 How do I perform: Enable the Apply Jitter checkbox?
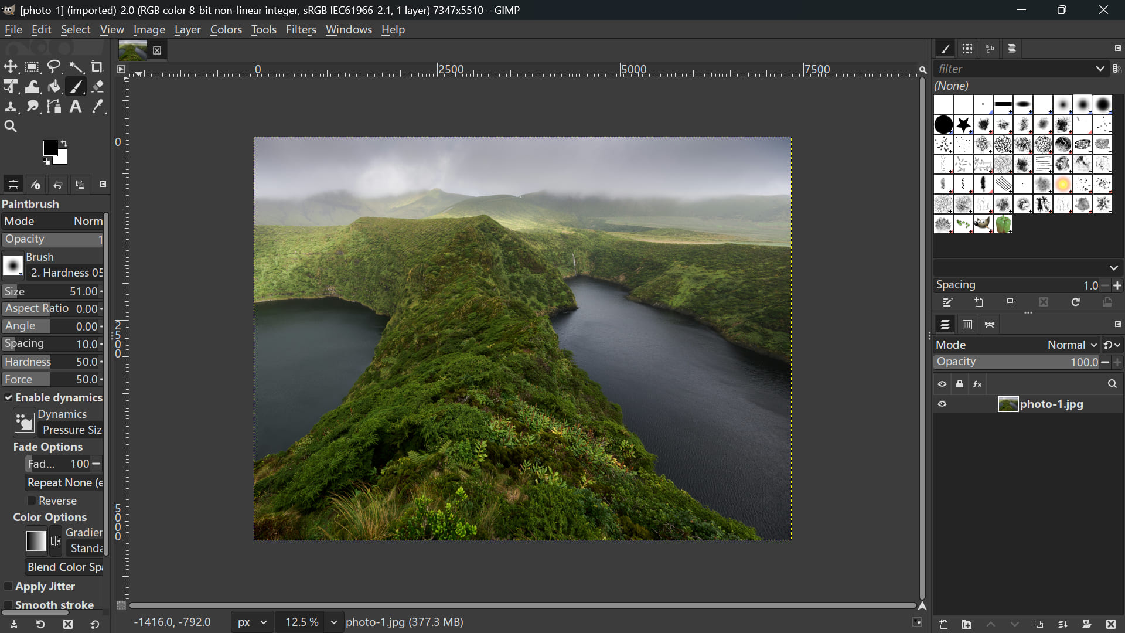(9, 586)
